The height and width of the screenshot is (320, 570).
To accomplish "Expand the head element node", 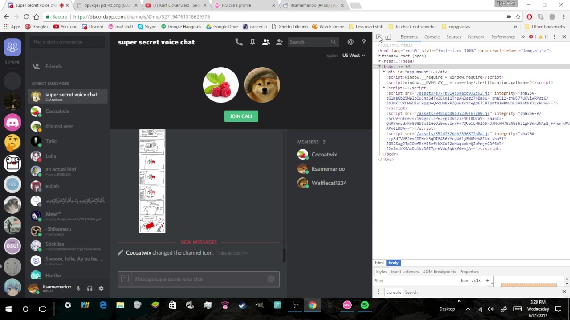I will pyautogui.click(x=379, y=61).
